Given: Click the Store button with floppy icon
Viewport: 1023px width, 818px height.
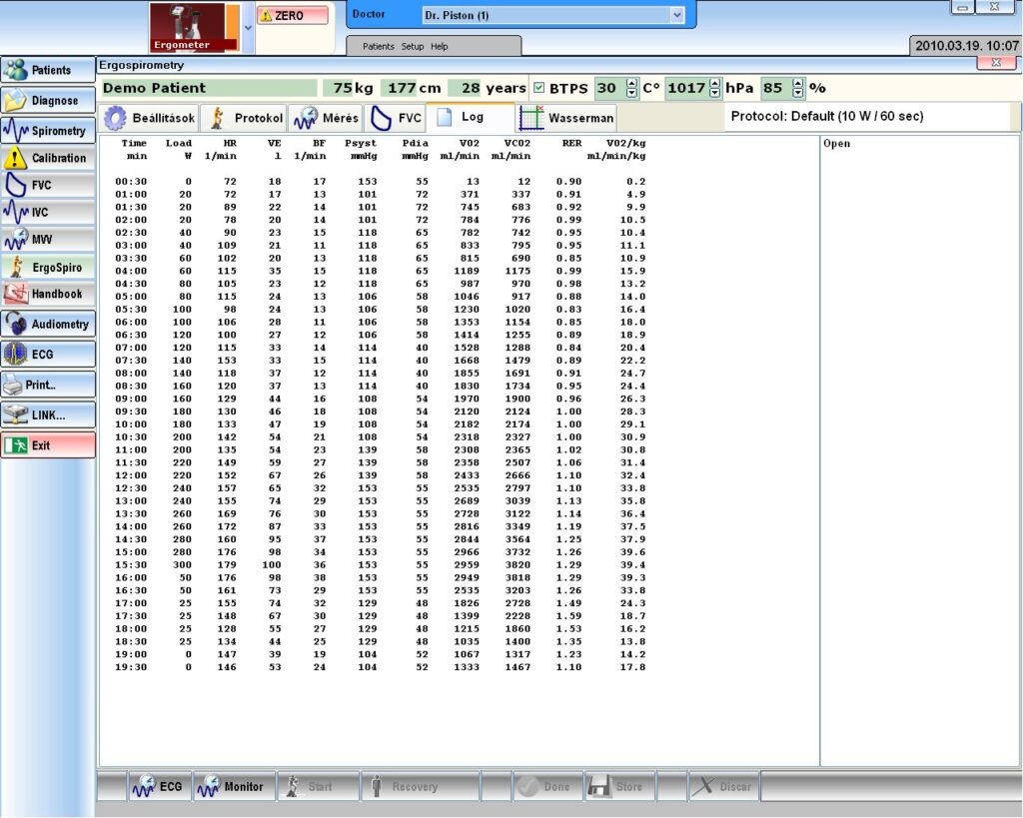Looking at the screenshot, I should (x=619, y=787).
